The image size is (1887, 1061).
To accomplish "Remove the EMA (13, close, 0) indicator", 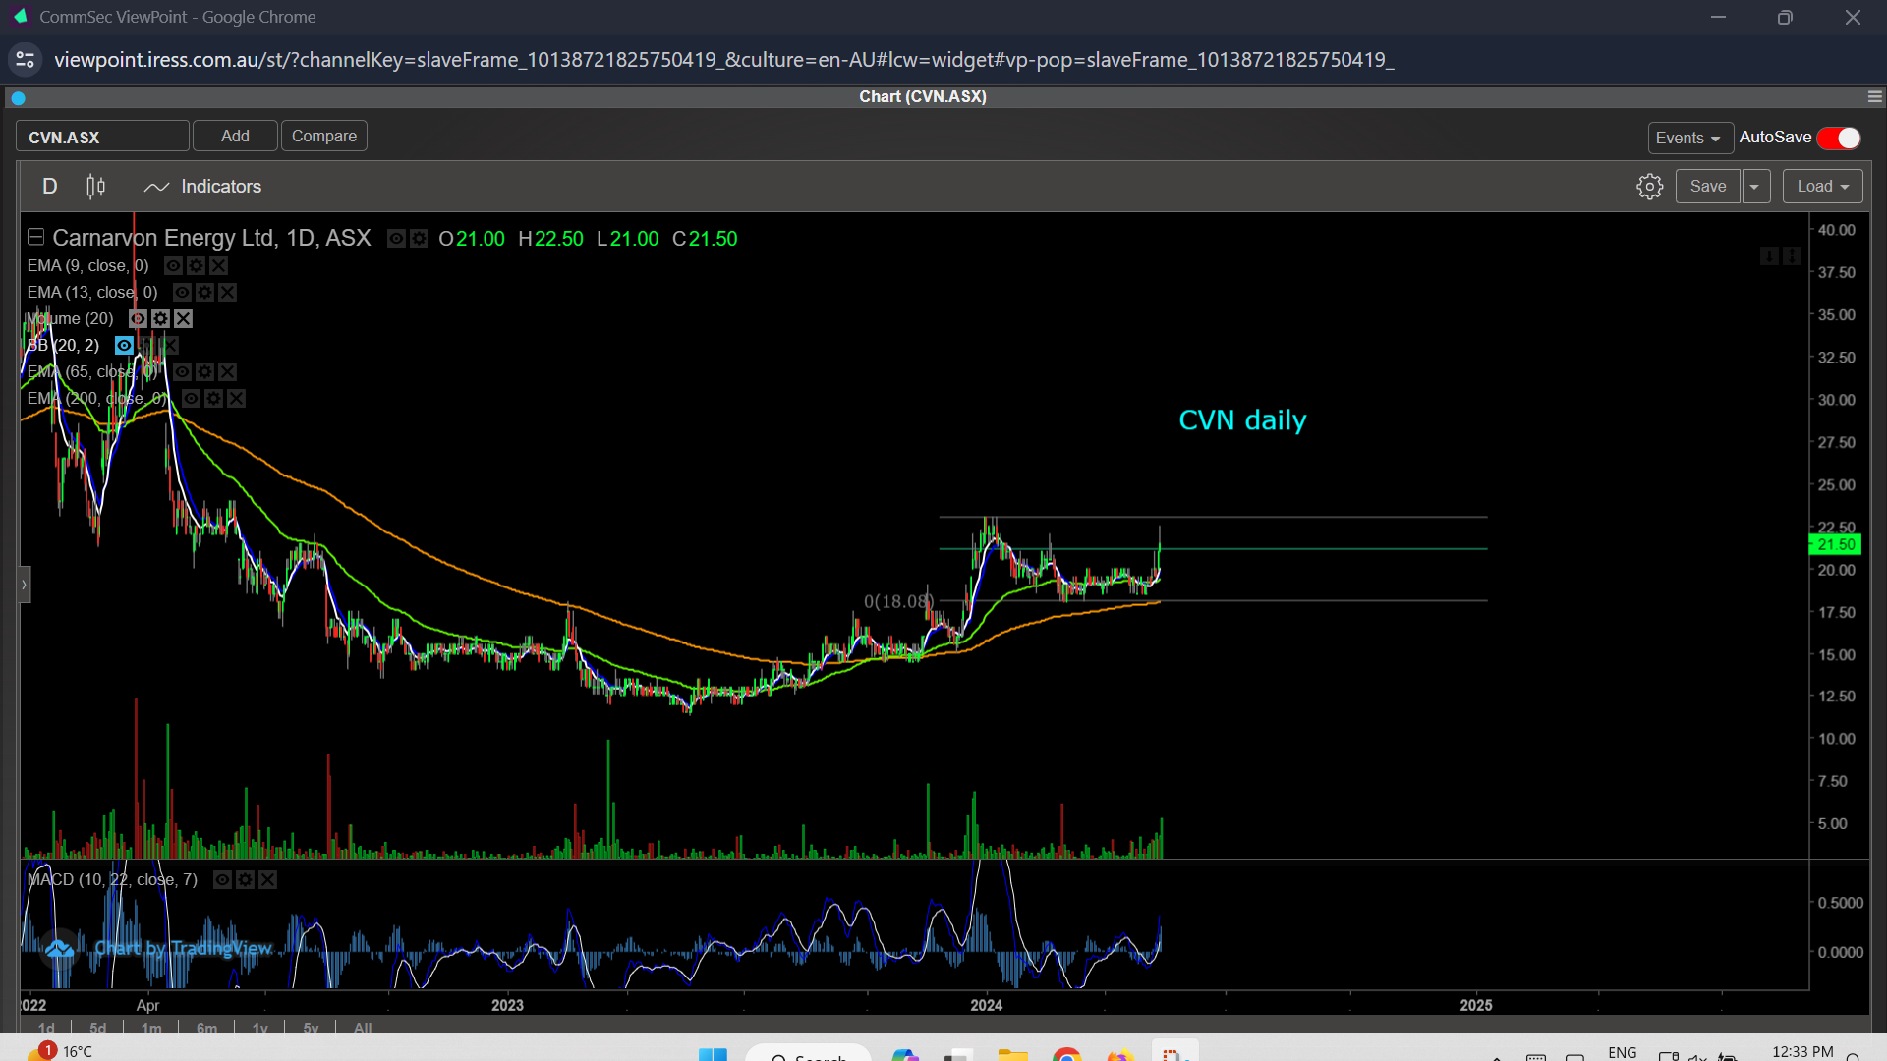I will tap(227, 292).
